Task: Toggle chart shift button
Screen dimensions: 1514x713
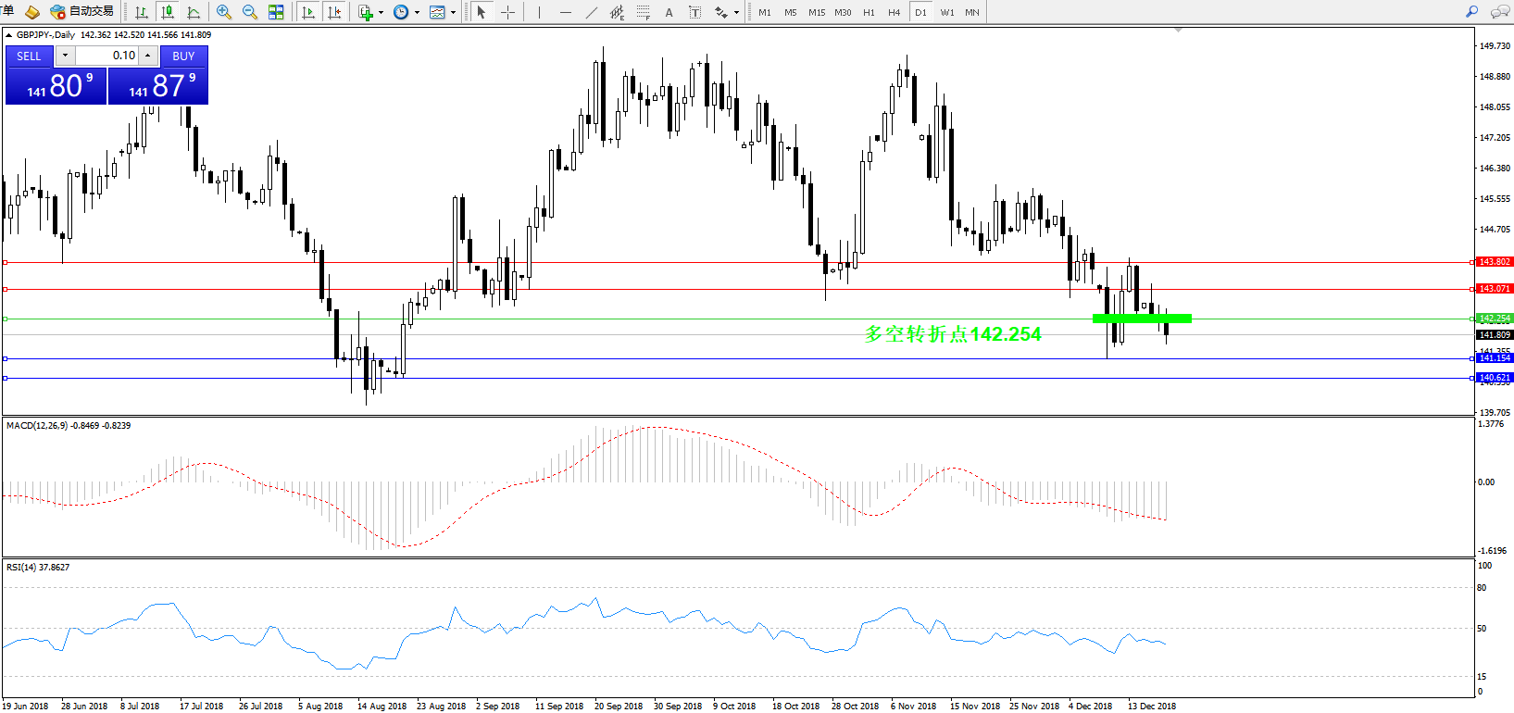Action: click(334, 12)
